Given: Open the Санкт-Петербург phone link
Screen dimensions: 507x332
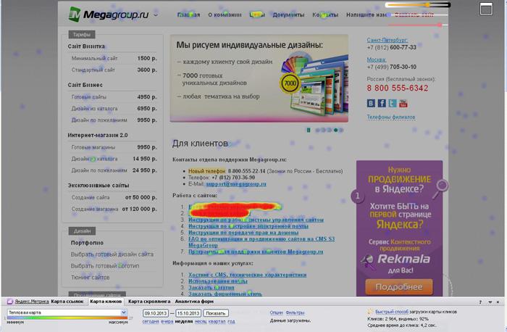Looking at the screenshot, I should (387, 40).
